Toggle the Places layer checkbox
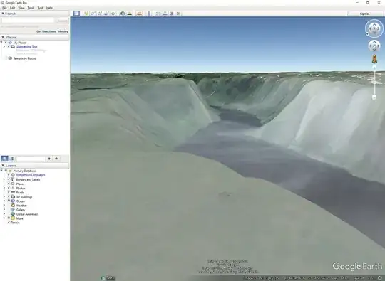This screenshot has width=385, height=281. tap(9, 184)
